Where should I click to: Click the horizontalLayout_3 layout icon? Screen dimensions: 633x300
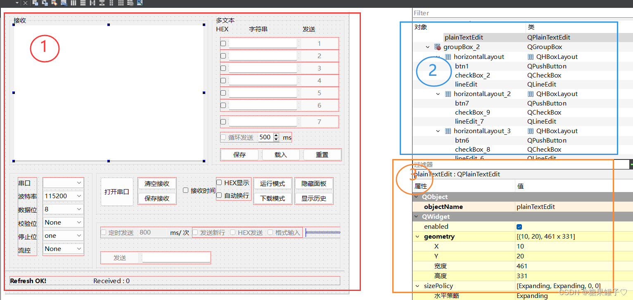pos(448,131)
